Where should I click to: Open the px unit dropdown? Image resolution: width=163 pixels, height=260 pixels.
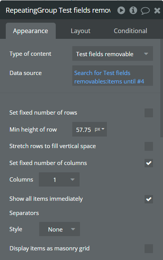click(100, 129)
